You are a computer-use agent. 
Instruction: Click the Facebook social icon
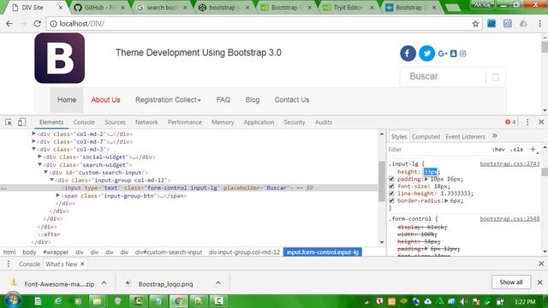(x=408, y=53)
